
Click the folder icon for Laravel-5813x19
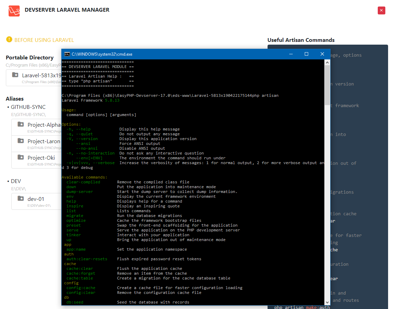pos(15,75)
